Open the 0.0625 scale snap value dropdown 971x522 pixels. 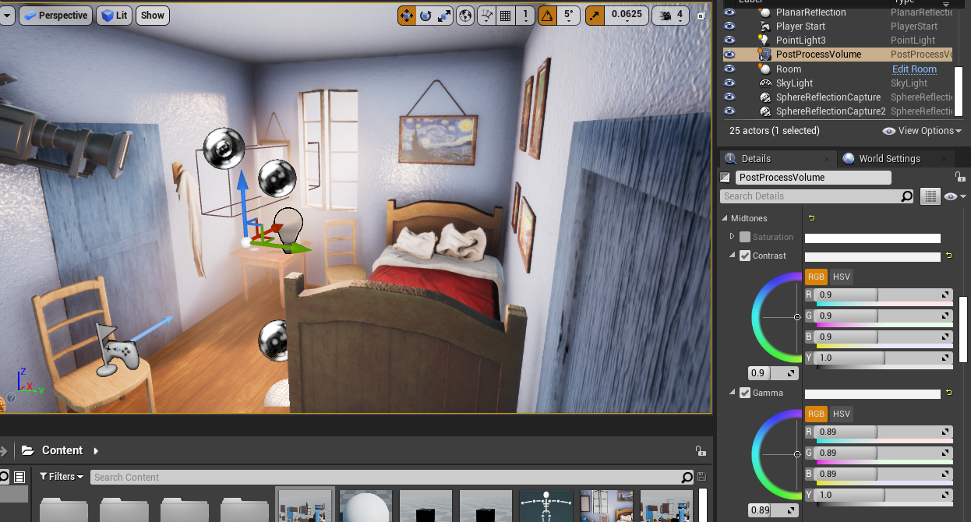(x=627, y=15)
